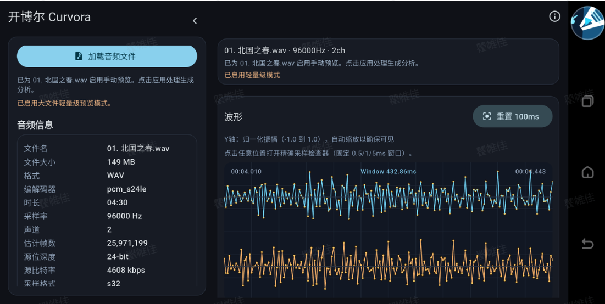This screenshot has width=605, height=304.
Task: Open recent apps via the overlapping squares icon
Action: coord(587,101)
